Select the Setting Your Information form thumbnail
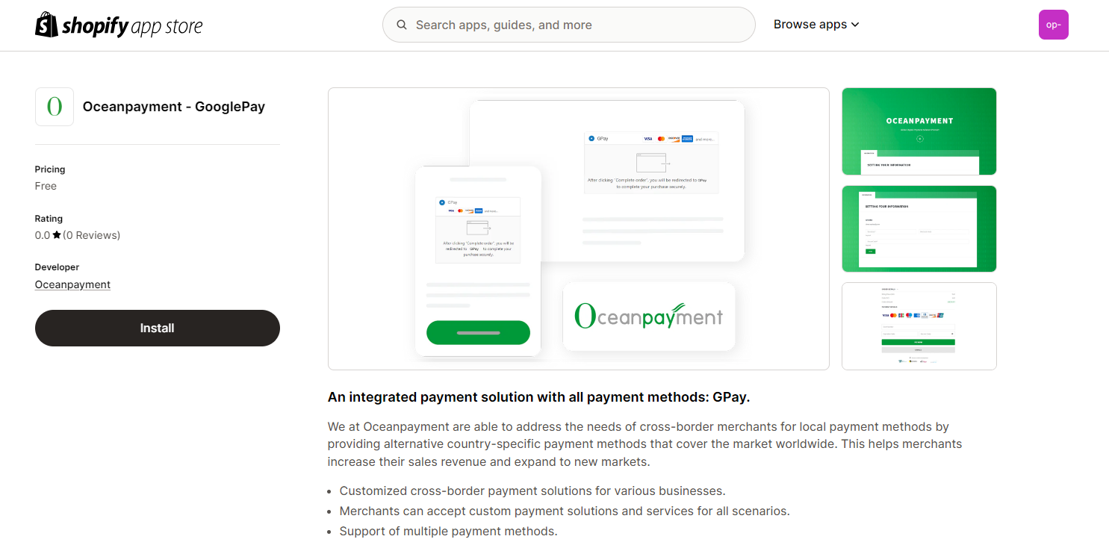 (x=919, y=228)
